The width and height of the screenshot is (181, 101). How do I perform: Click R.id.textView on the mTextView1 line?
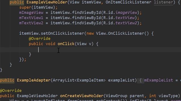tap(119, 18)
